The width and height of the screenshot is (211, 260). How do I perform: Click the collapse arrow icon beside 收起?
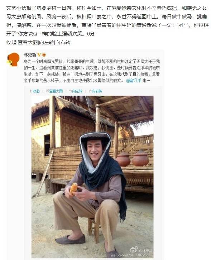point(30,91)
